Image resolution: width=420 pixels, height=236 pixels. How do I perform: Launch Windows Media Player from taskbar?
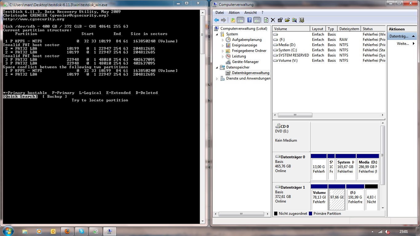point(39,231)
